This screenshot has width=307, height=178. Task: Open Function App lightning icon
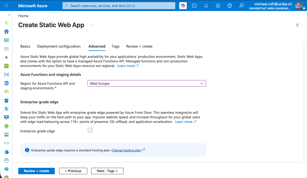(6, 92)
